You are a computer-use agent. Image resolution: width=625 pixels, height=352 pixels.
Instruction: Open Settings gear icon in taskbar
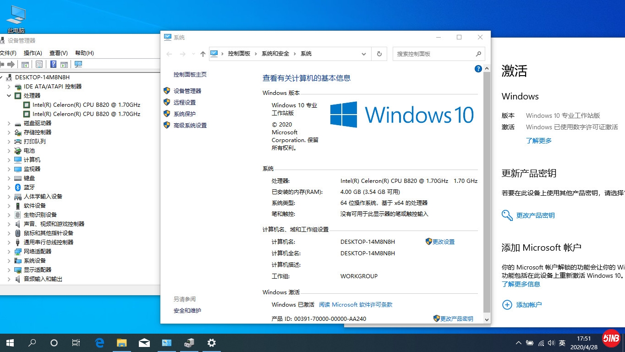pyautogui.click(x=211, y=342)
